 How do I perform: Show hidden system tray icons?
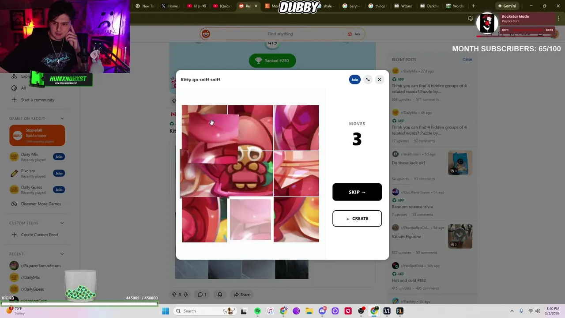[x=512, y=311]
